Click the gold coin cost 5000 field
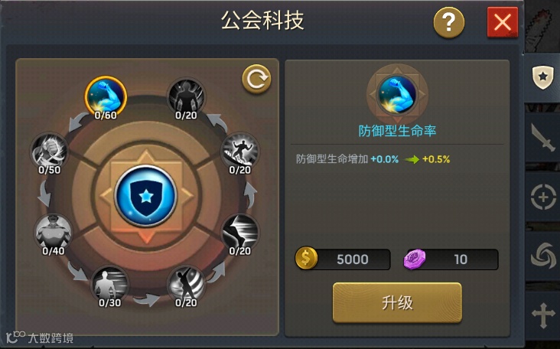 point(343,259)
